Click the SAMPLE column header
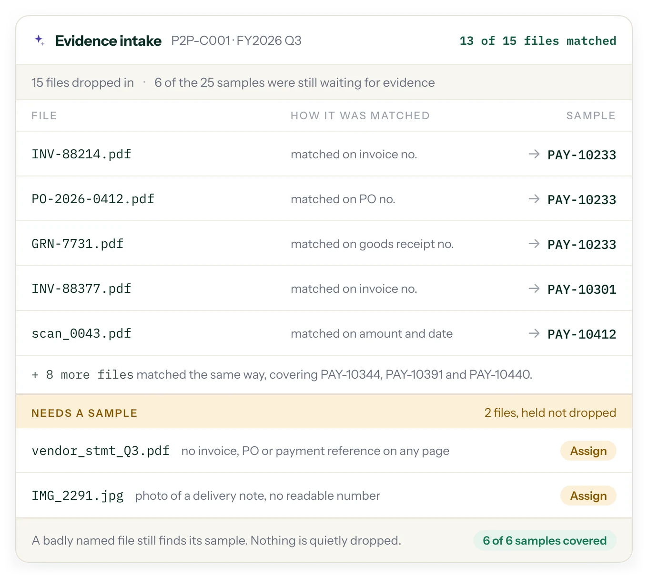The image size is (648, 578). coord(591,115)
